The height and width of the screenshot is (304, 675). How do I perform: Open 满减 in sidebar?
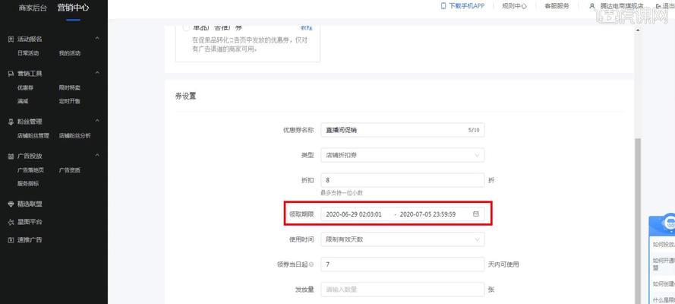pos(23,102)
